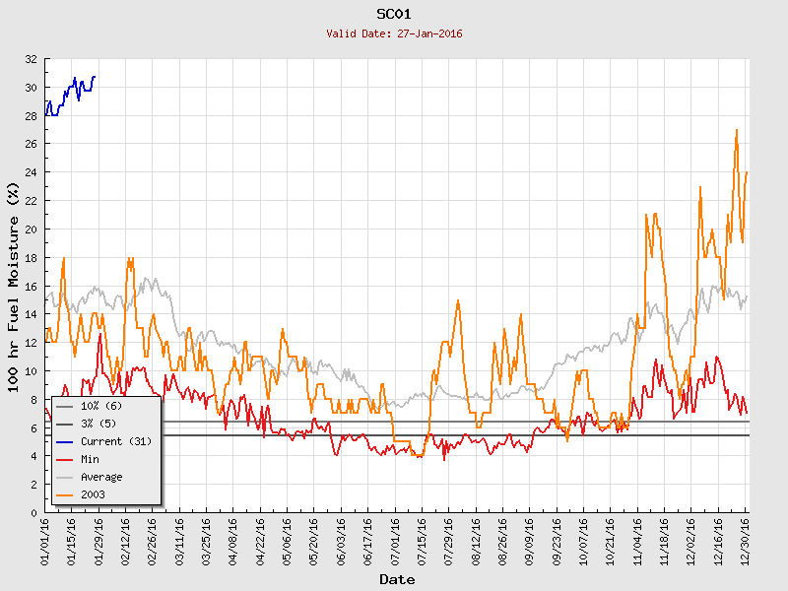Viewport: 788px width, 591px height.
Task: Click the 01/29/16 date tick label
Action: tap(98, 543)
